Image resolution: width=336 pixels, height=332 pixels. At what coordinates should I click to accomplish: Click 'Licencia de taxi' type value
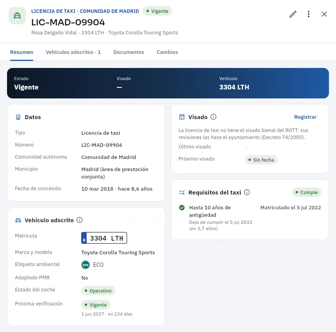point(101,133)
